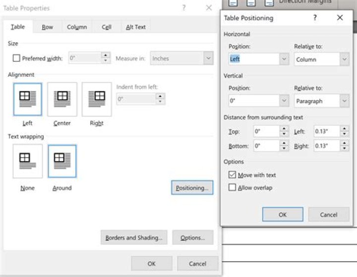Screen dimensions: 357x277
Task: Increase Left distance value
Action: 344,128
